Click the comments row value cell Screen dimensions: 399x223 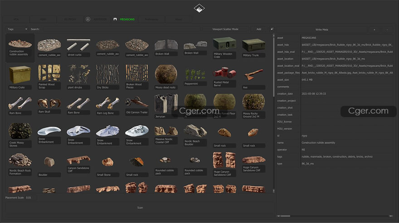click(347, 87)
